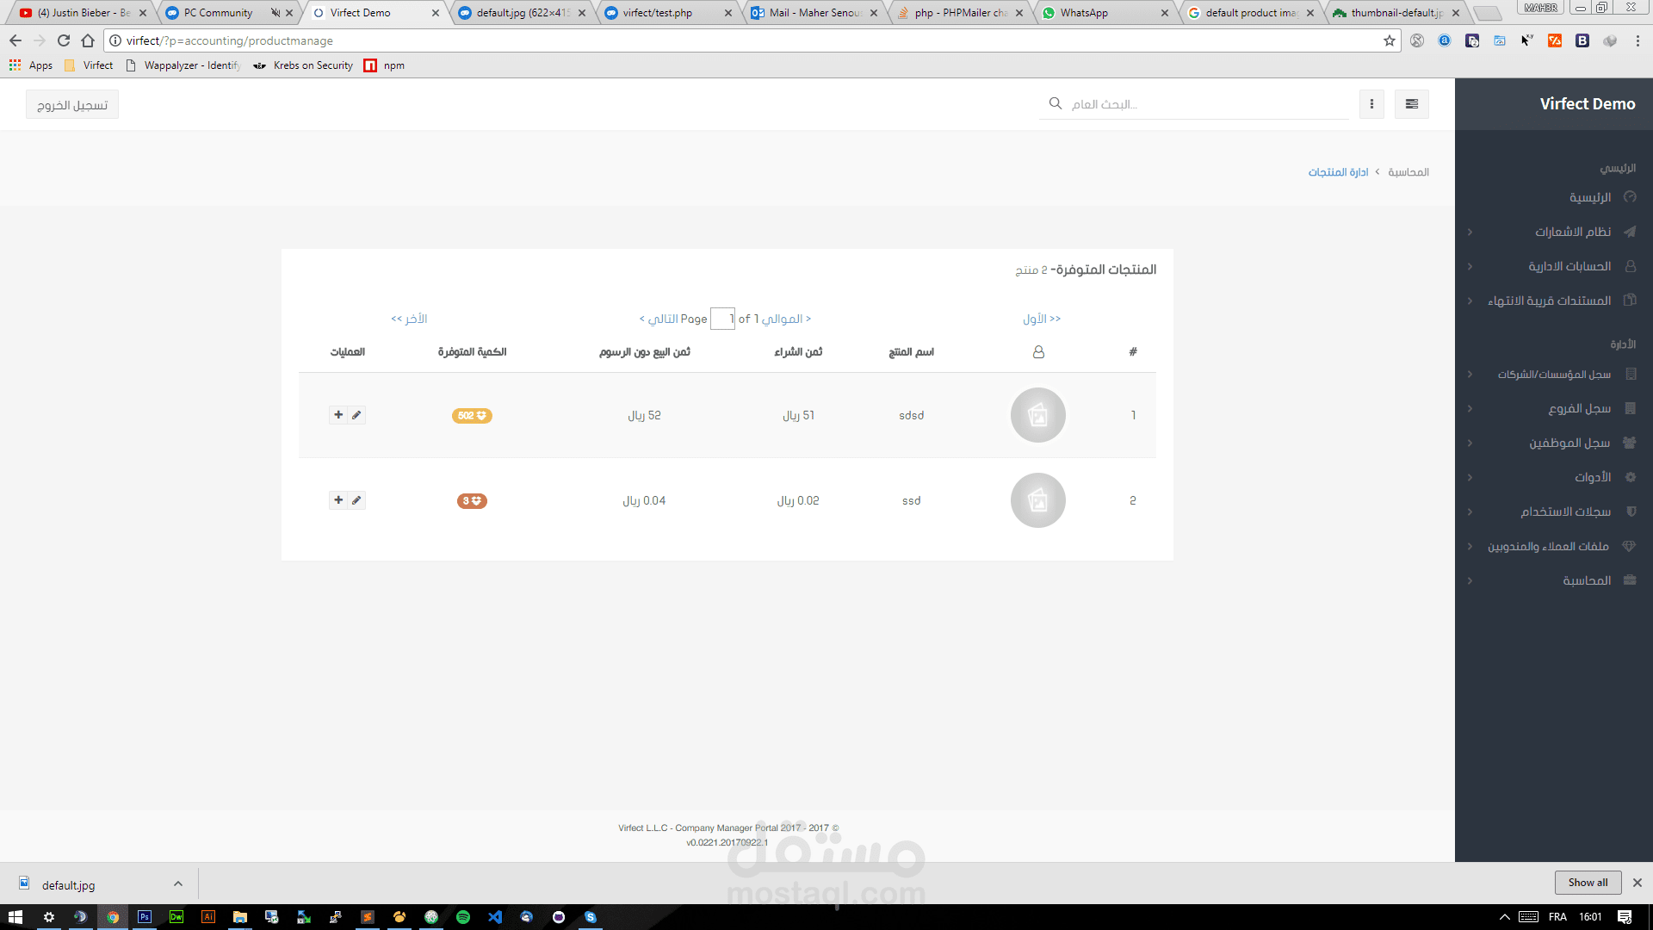Expand the سجل الموظفين sidebar menu
This screenshot has width=1653, height=930.
pyautogui.click(x=1569, y=443)
